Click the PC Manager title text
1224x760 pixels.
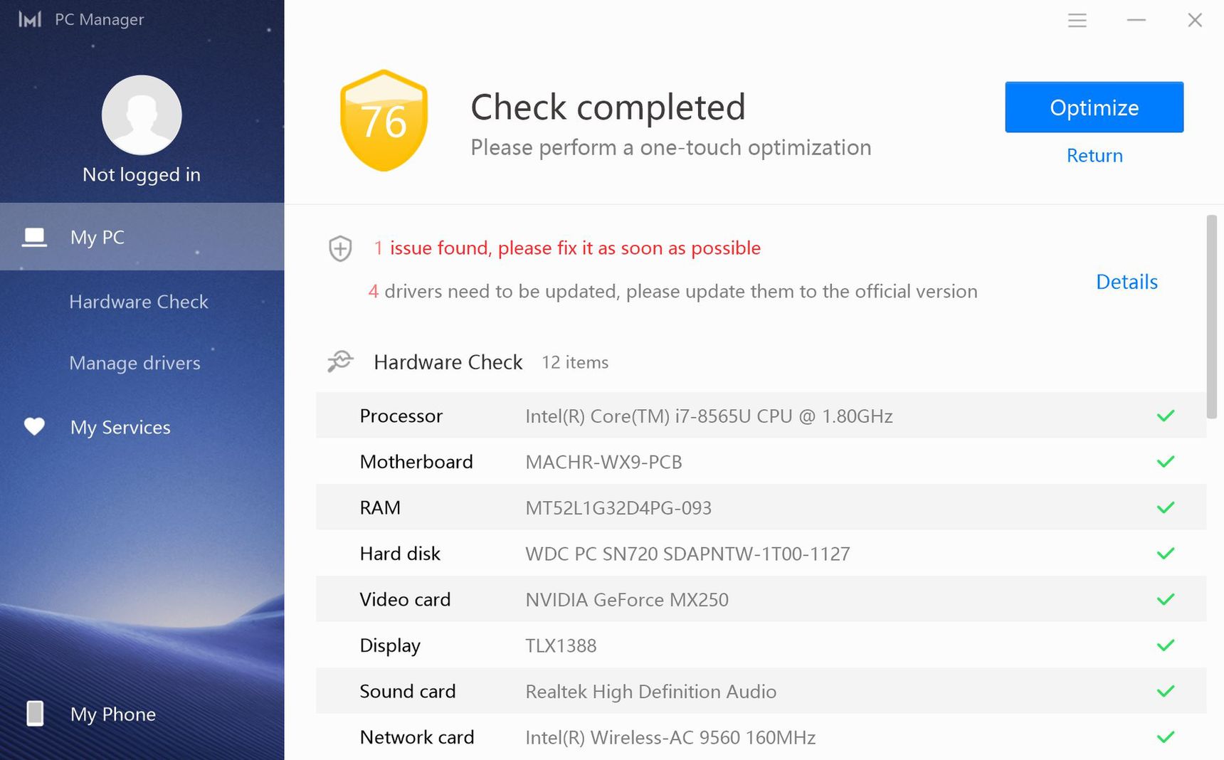[x=99, y=19]
